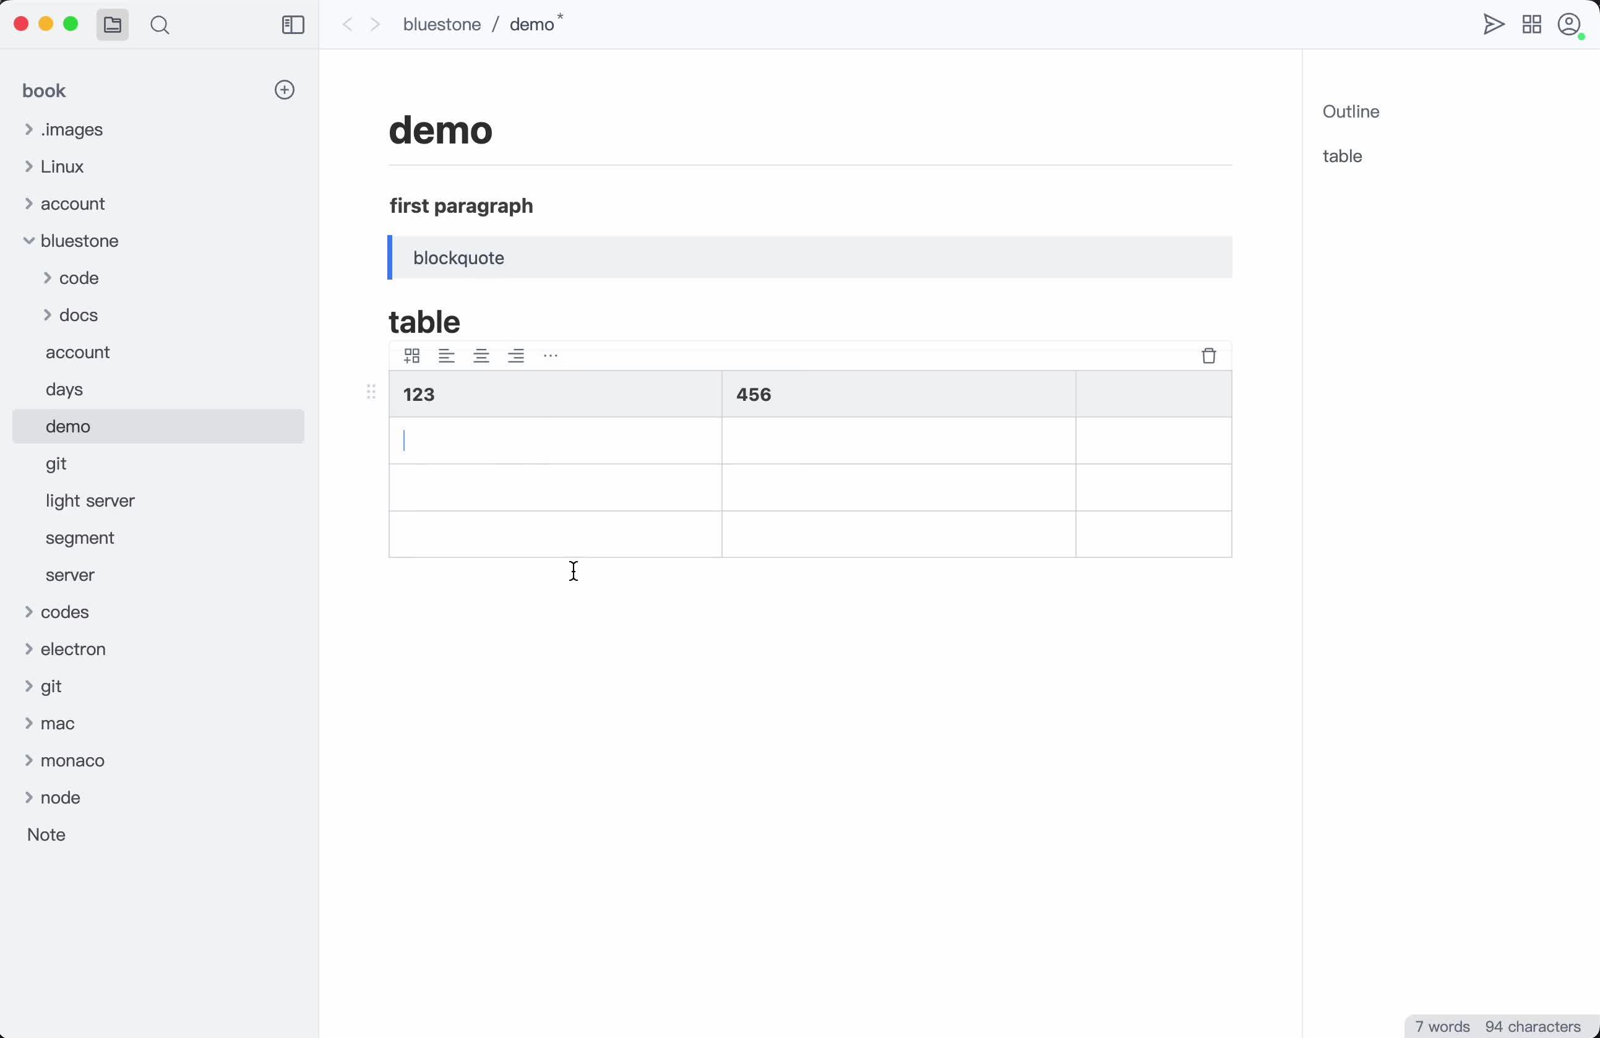
Task: Click the table insert row/column icon
Action: point(412,356)
